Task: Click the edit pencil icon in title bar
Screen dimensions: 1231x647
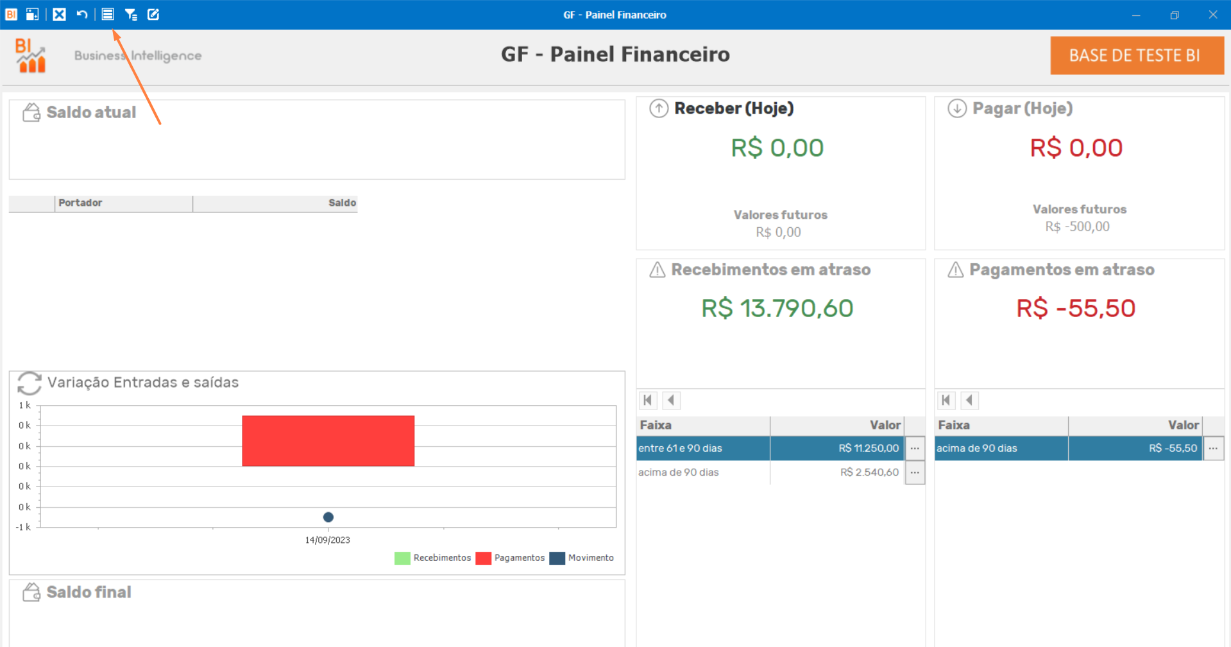Action: pos(153,14)
